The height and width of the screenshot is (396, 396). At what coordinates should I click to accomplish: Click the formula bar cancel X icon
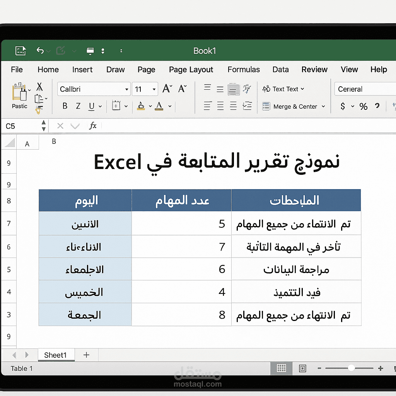(60, 126)
